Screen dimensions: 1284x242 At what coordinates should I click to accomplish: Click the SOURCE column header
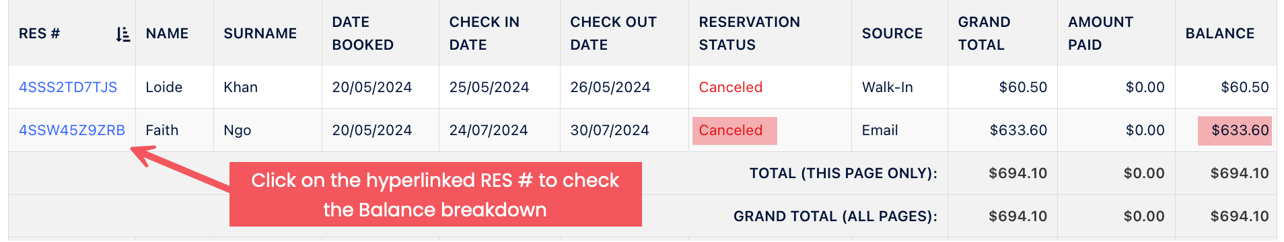pos(892,34)
